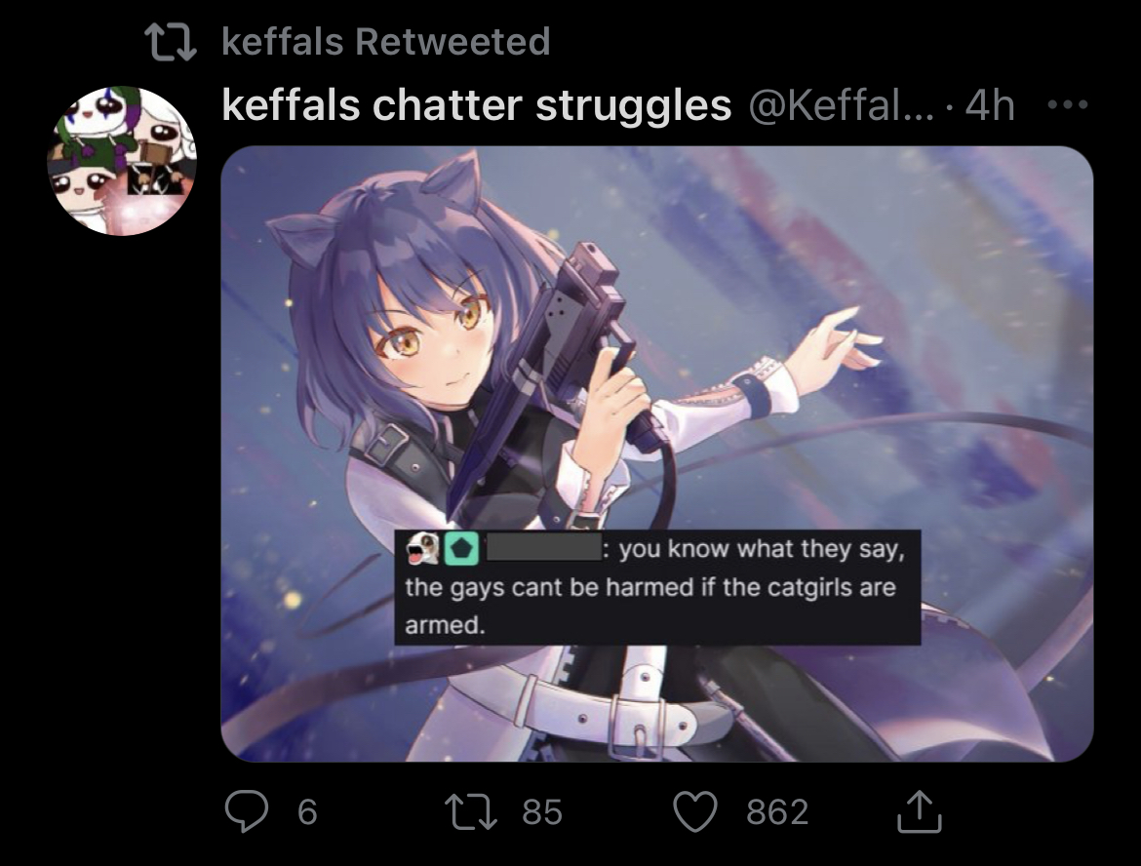Click the small chatter emote avatar icon

[423, 549]
